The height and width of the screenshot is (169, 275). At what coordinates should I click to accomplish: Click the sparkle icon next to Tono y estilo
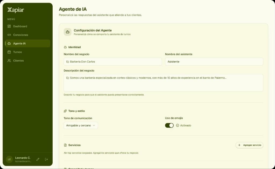65,111
